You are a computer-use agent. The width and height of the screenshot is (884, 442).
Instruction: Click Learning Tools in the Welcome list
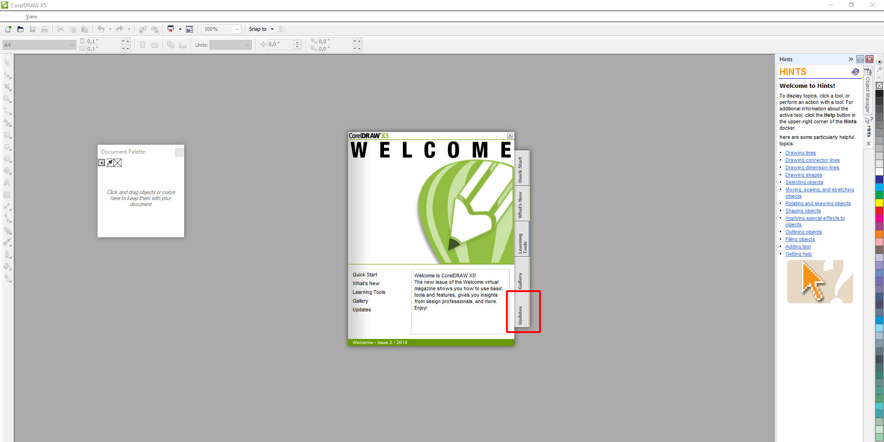click(x=369, y=292)
